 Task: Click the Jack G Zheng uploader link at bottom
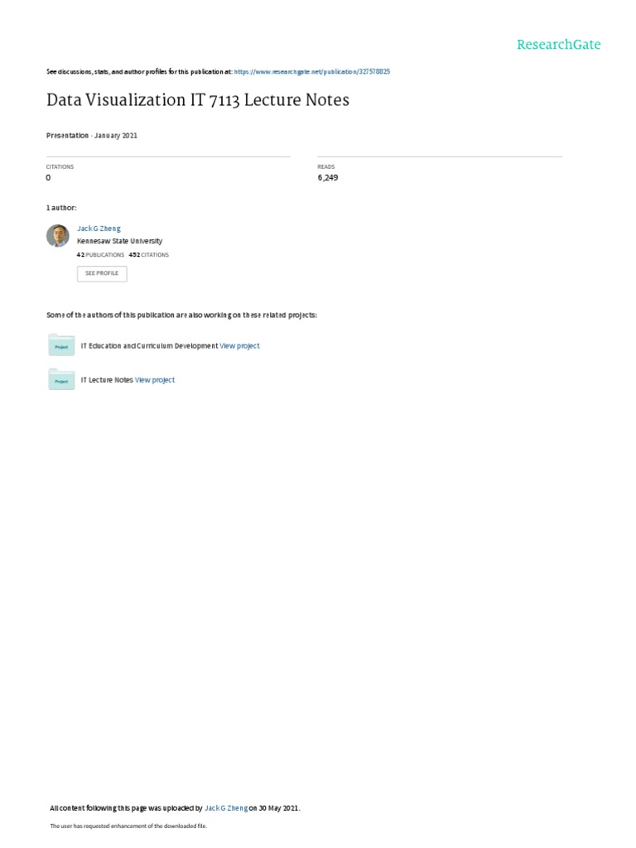[226, 808]
